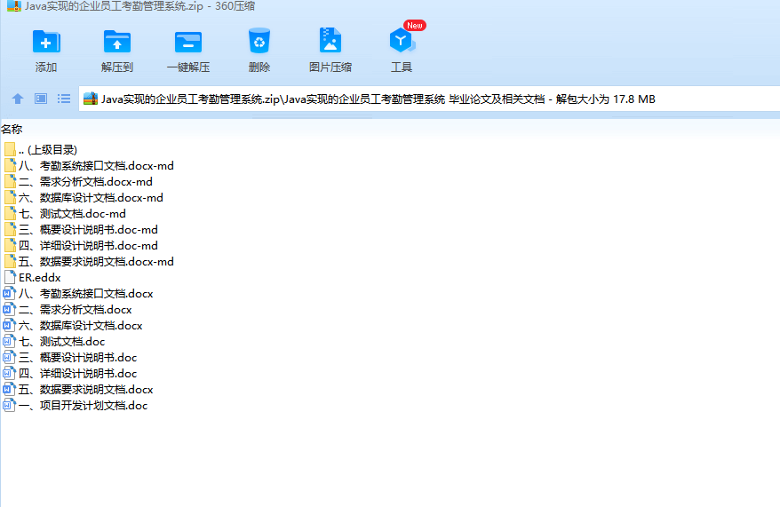This screenshot has width=780, height=507.
Task: Click folder icon beside 七、测试文档.doc-md
Action: pos(10,213)
